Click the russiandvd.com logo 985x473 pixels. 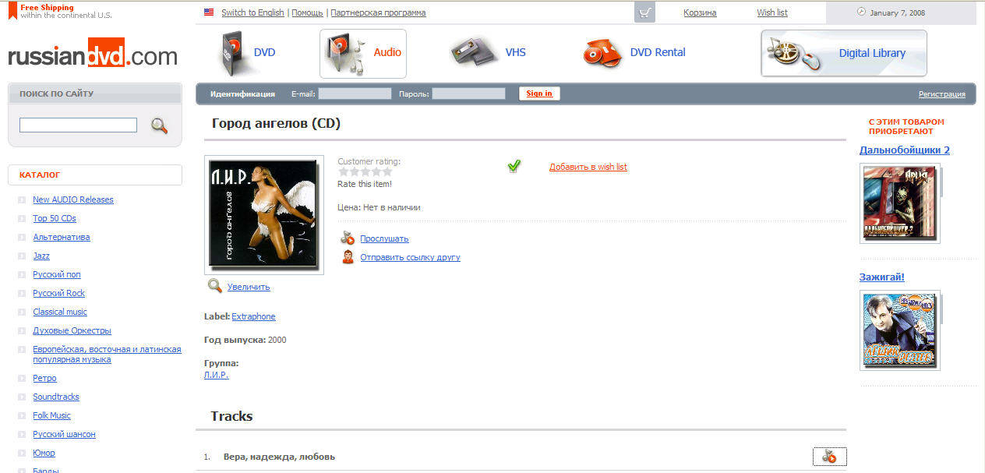pyautogui.click(x=93, y=55)
